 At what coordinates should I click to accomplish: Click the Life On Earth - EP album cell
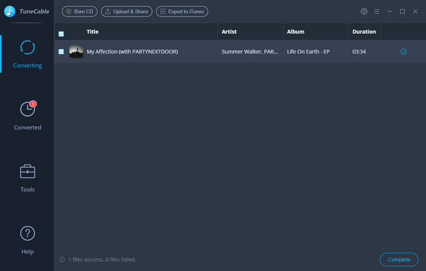click(309, 52)
